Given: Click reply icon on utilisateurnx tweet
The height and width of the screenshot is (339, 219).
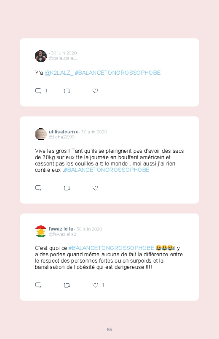Looking at the screenshot, I should [x=38, y=188].
